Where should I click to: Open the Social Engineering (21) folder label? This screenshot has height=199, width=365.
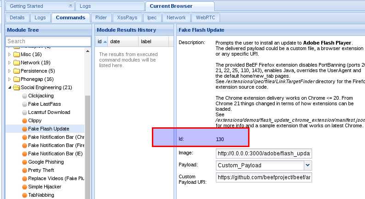[46, 87]
